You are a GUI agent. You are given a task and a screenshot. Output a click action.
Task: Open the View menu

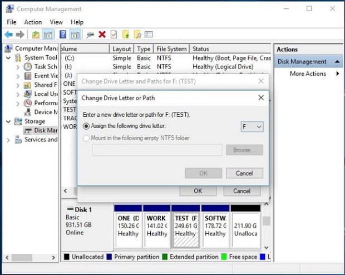[x=56, y=22]
